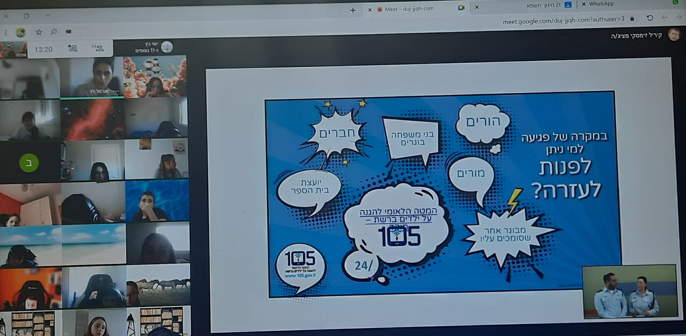This screenshot has width=686, height=336.
Task: Switch to the WhatsApp tab
Action: pos(630,4)
